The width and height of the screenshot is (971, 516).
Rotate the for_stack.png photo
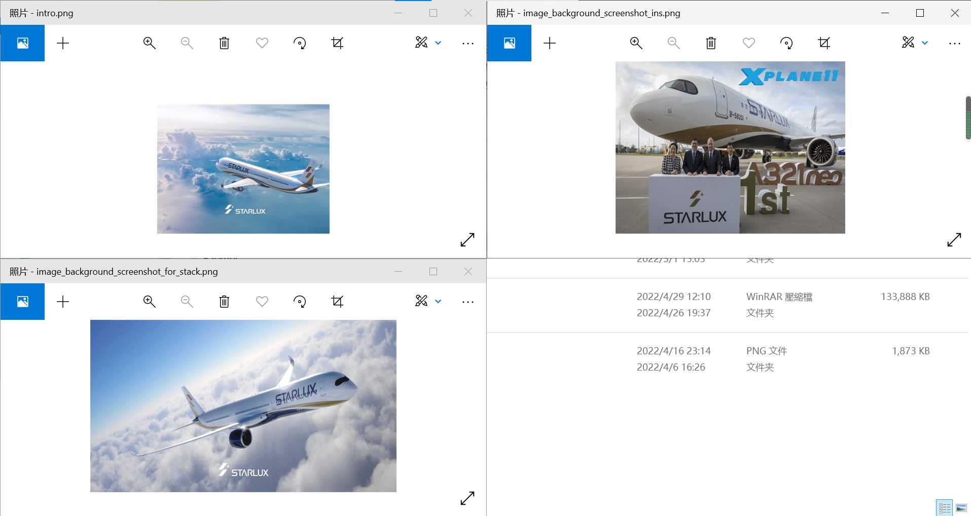(x=300, y=302)
